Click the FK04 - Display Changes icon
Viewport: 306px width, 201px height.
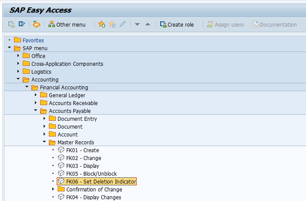tap(61, 197)
